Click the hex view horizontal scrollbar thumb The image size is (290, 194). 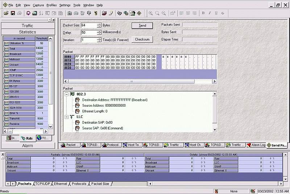[x=131, y=81]
